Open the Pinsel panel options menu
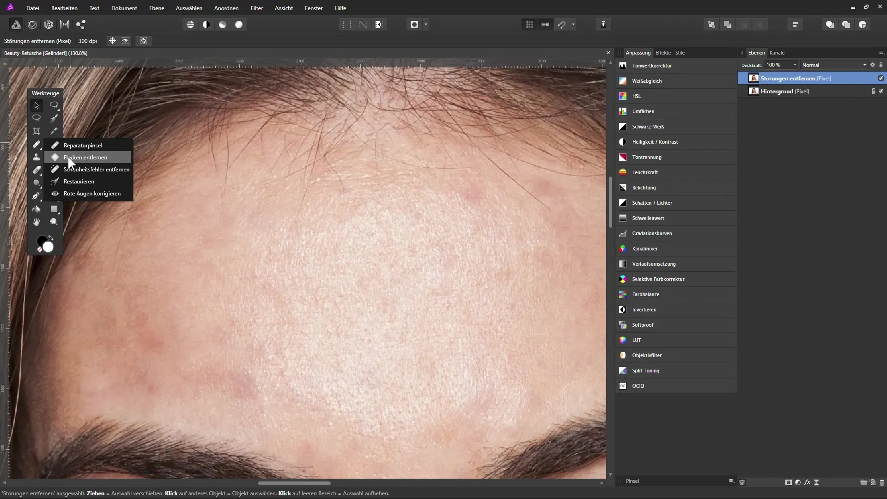Image resolution: width=887 pixels, height=499 pixels. click(x=731, y=481)
